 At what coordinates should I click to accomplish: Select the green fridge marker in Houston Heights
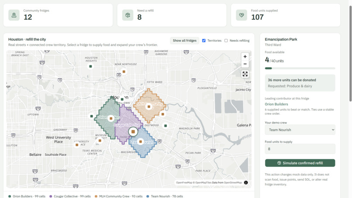(x=90, y=66)
